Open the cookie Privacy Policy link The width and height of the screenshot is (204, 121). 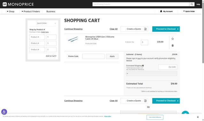point(108,116)
